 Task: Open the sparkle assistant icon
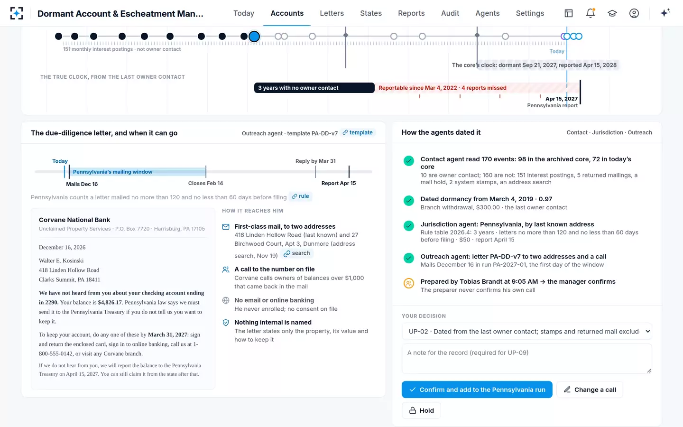[x=665, y=13]
